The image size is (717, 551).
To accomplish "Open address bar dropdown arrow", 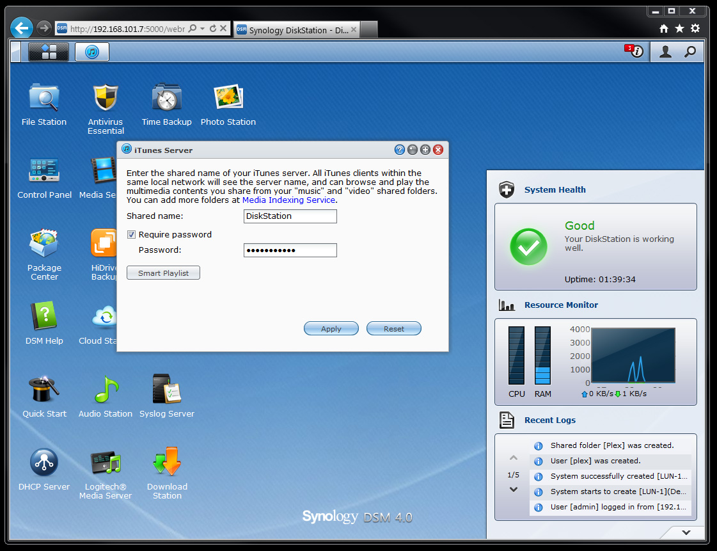I will click(x=203, y=28).
